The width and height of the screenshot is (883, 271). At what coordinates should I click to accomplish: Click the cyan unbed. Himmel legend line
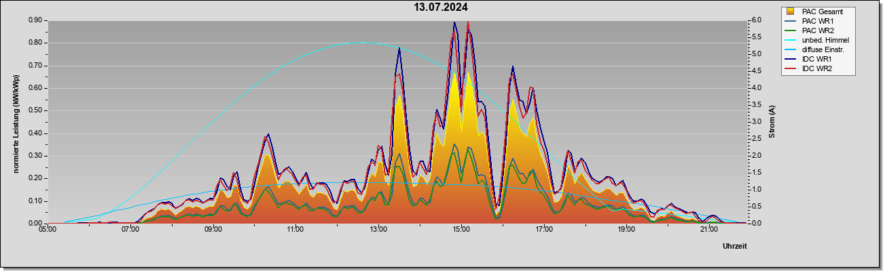point(791,40)
